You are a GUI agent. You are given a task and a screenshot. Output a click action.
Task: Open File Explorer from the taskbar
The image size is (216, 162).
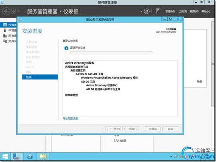point(43,157)
